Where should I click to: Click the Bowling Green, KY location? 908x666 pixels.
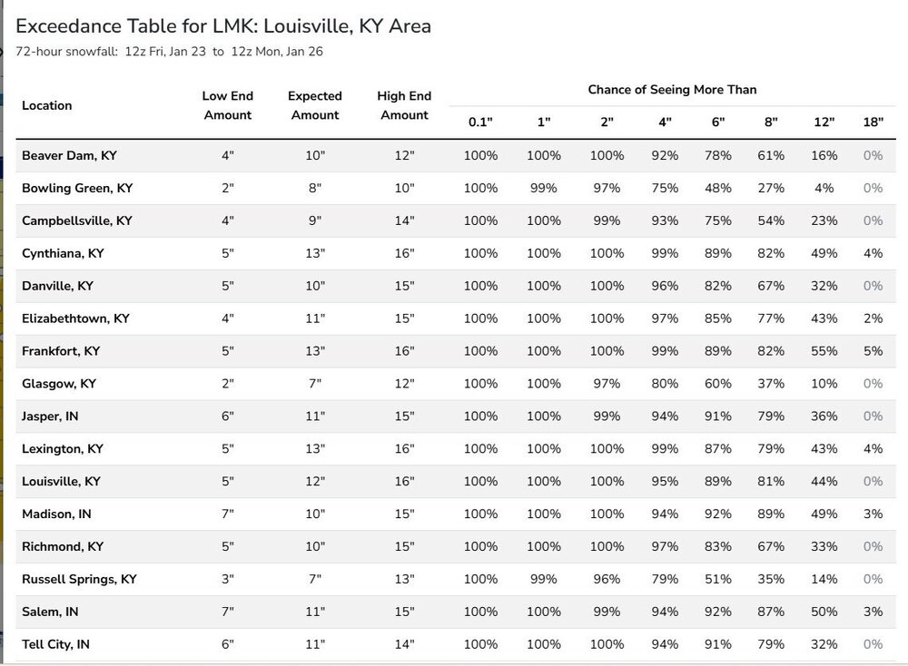pyautogui.click(x=77, y=188)
